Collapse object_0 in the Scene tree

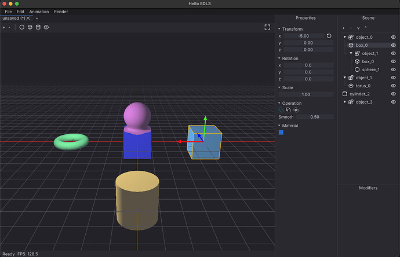click(344, 37)
